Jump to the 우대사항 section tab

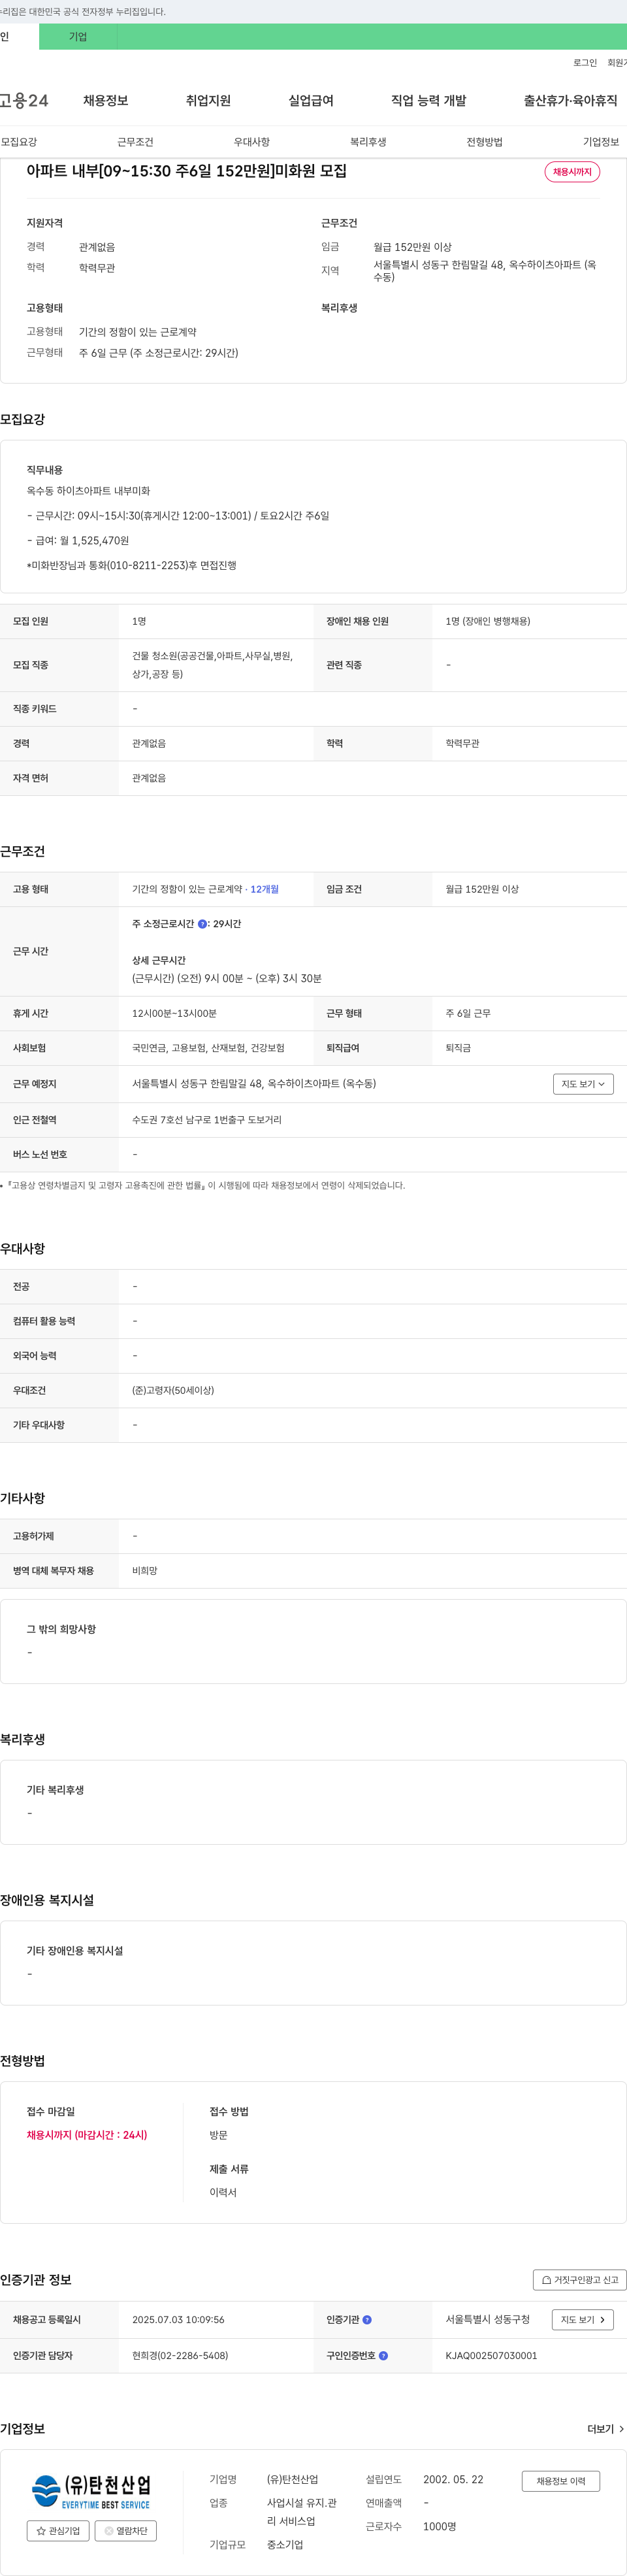coord(252,142)
